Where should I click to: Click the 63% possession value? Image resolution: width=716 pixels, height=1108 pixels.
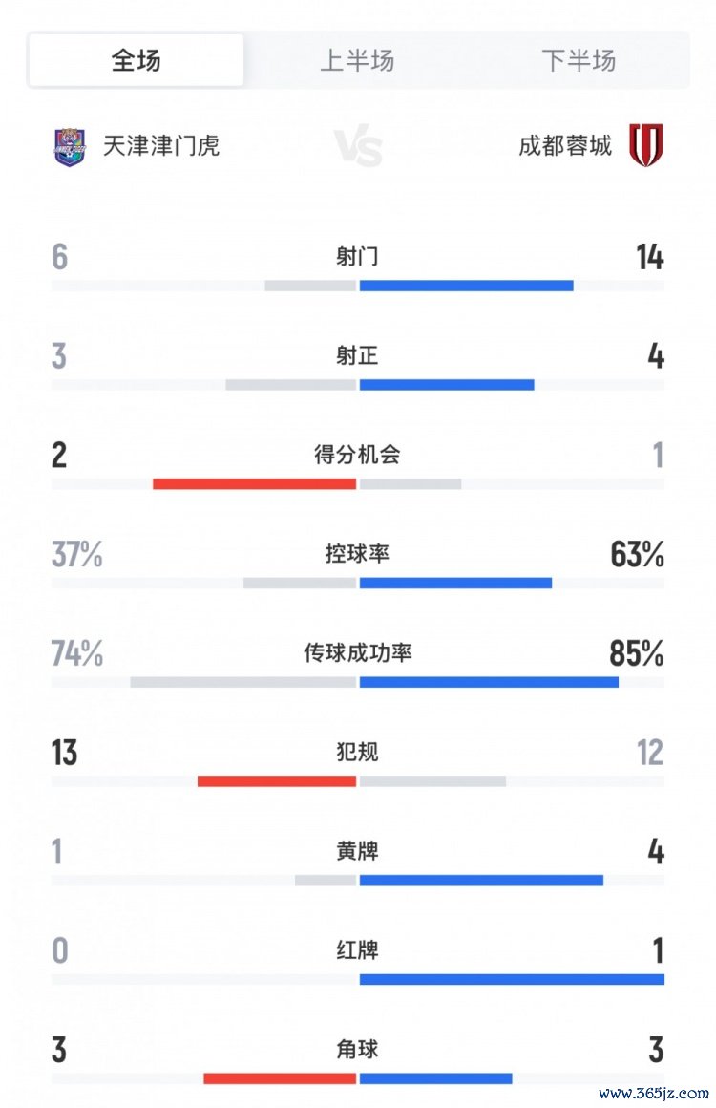pyautogui.click(x=637, y=555)
